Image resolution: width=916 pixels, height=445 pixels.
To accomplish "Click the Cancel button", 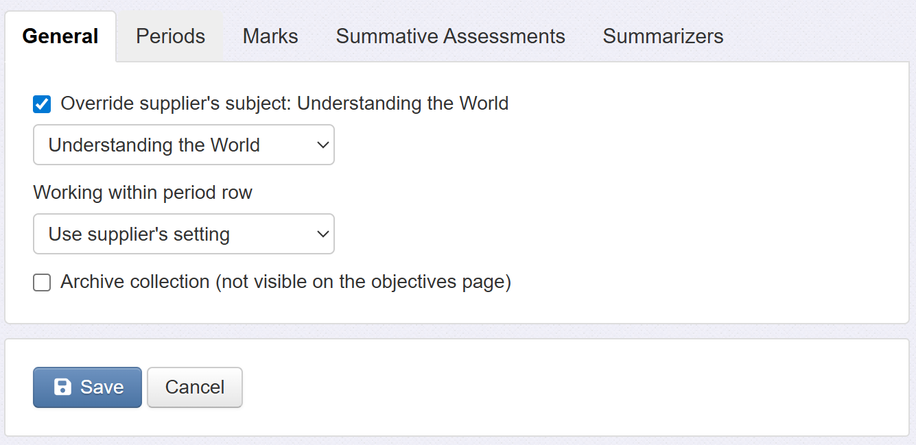I will pos(195,387).
